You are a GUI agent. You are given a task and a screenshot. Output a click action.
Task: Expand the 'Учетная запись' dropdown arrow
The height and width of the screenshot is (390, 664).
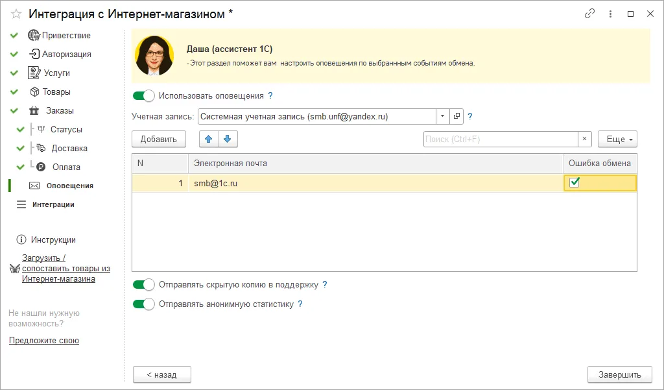click(442, 117)
